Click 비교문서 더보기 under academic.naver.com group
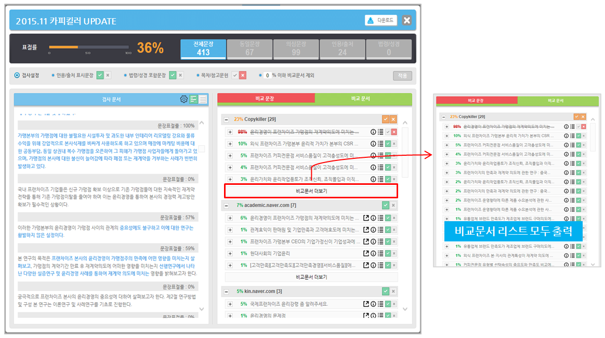 click(x=311, y=277)
